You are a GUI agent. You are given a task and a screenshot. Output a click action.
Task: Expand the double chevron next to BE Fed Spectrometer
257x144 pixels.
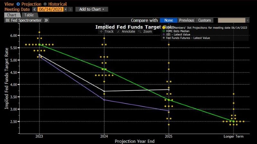pos(46,20)
